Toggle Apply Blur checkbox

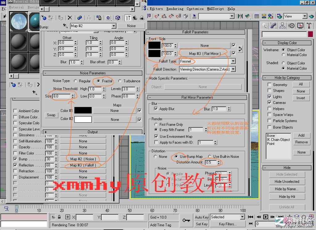pyautogui.click(x=156, y=109)
